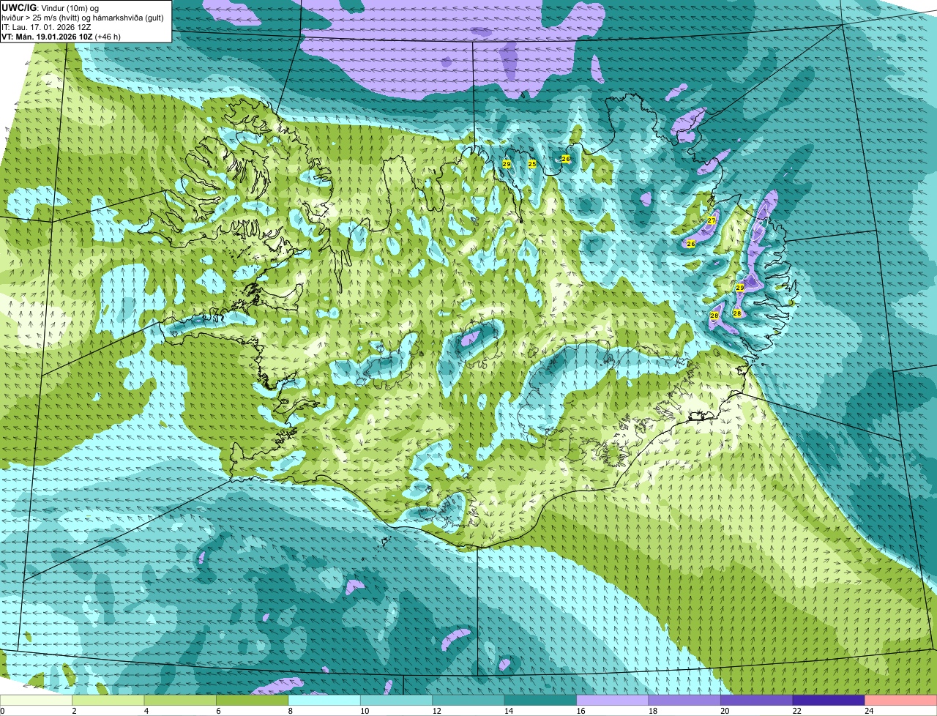
Task: Click the legend scale label '10'
Action: (x=364, y=711)
